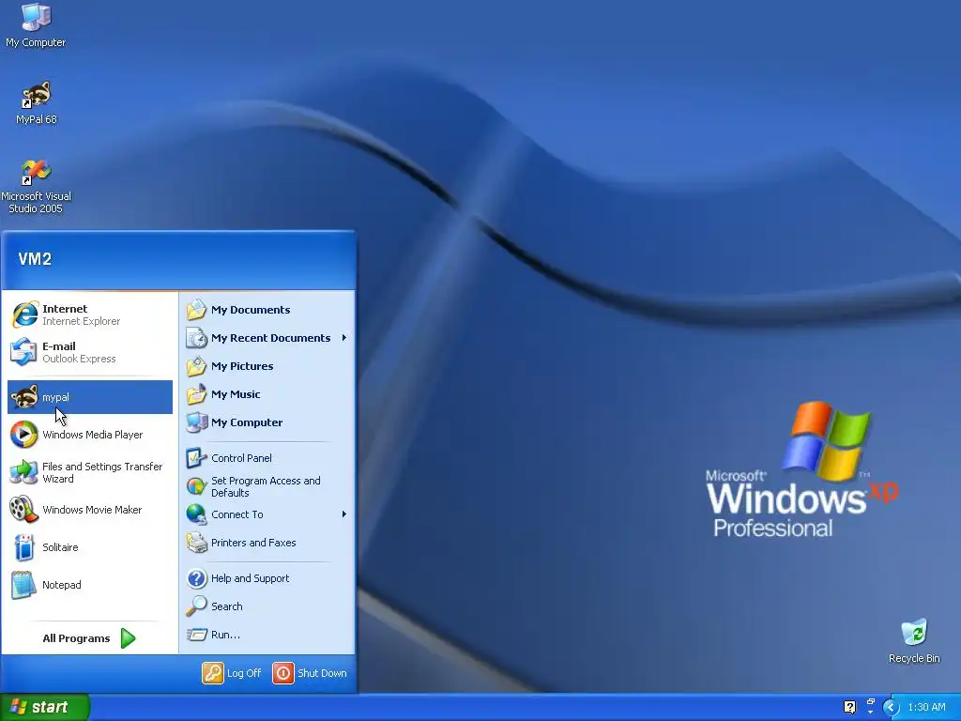Image resolution: width=961 pixels, height=721 pixels.
Task: Open Search from Start menu
Action: pyautogui.click(x=267, y=606)
